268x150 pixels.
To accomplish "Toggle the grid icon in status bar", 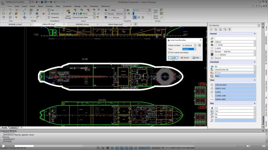I will 108,148.
